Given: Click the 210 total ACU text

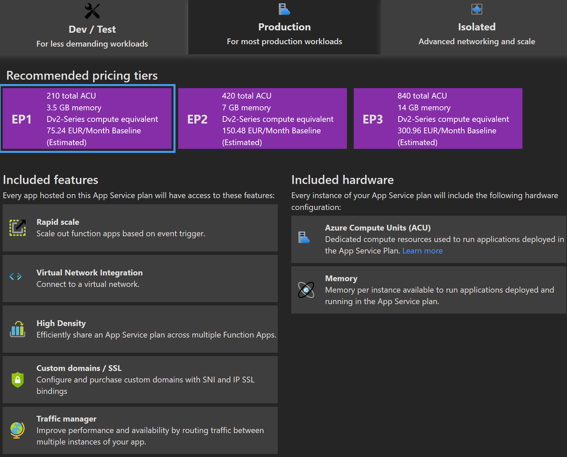Looking at the screenshot, I should point(71,96).
